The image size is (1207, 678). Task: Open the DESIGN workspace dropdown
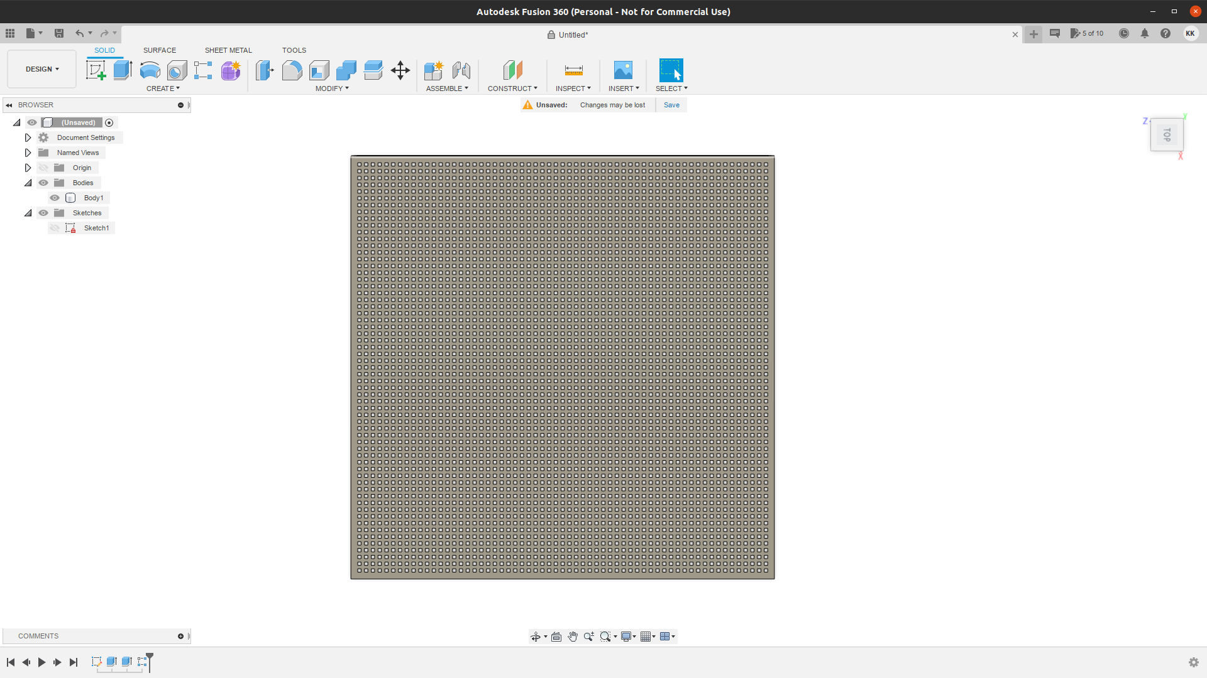coord(42,69)
